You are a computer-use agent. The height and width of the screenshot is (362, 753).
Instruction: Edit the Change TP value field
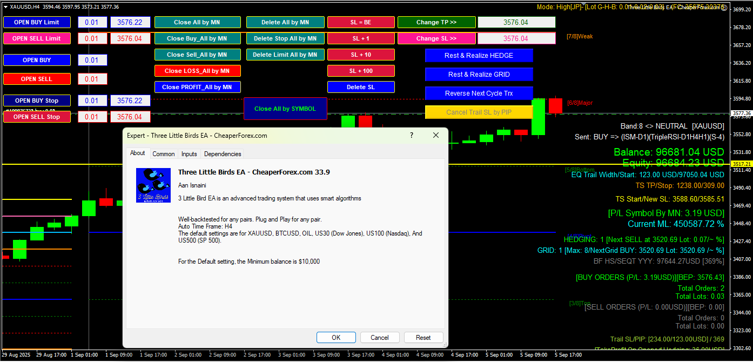[x=516, y=22]
